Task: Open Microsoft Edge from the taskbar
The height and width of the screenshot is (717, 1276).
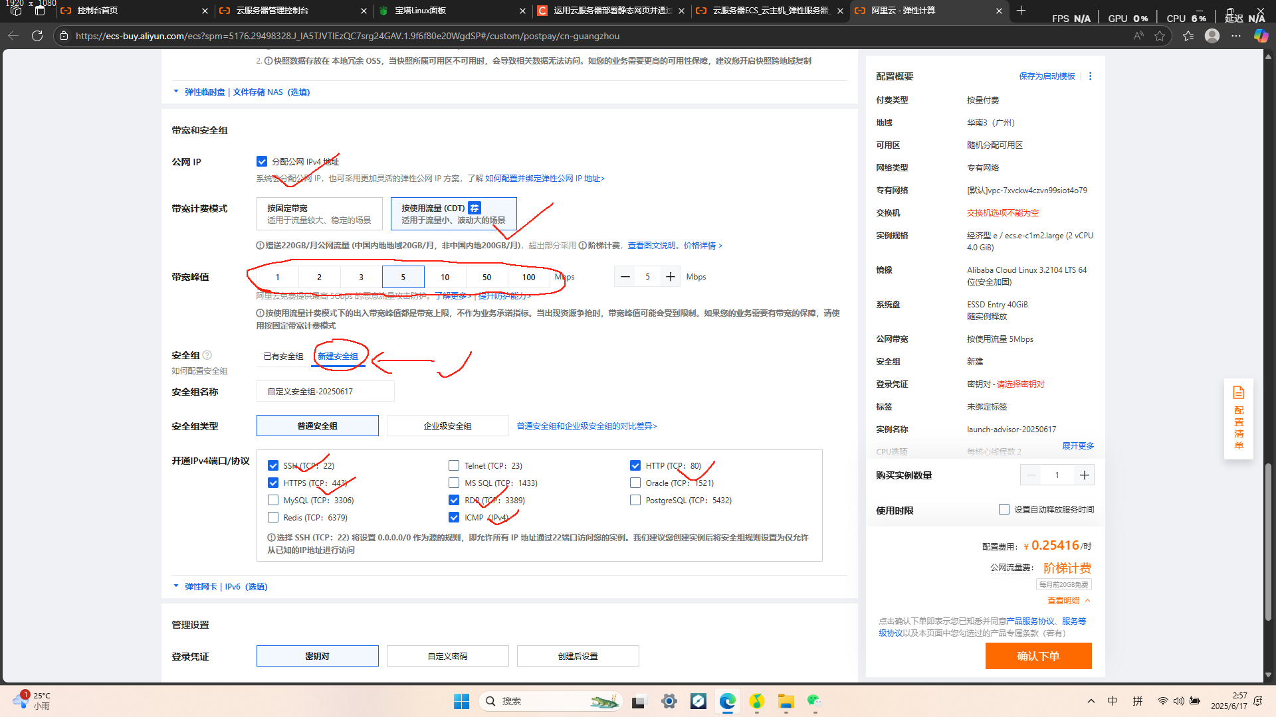Action: [x=728, y=701]
